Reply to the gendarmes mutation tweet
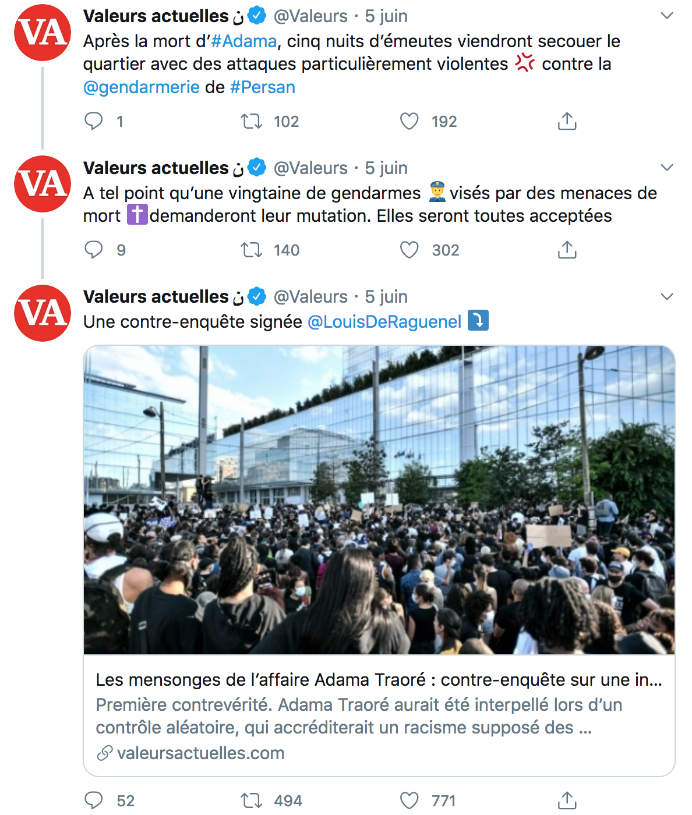This screenshot has width=692, height=815. pos(93,250)
